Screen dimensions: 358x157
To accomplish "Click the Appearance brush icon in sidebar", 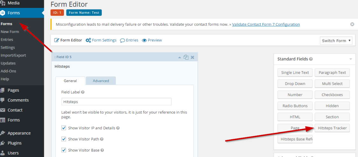I will (3, 133).
